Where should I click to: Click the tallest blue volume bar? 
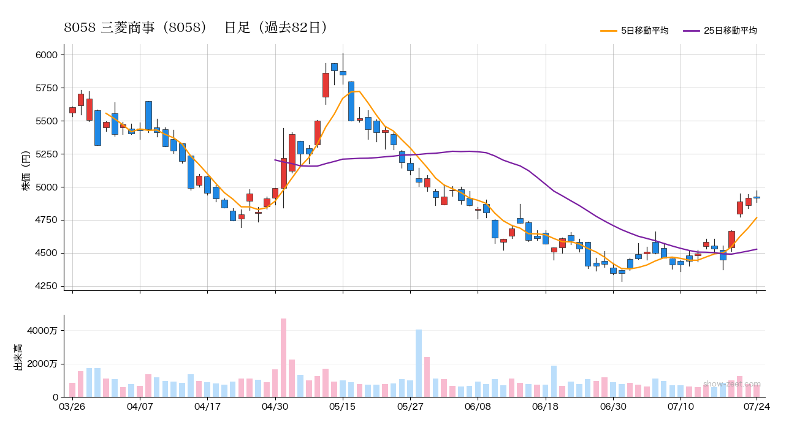click(419, 363)
